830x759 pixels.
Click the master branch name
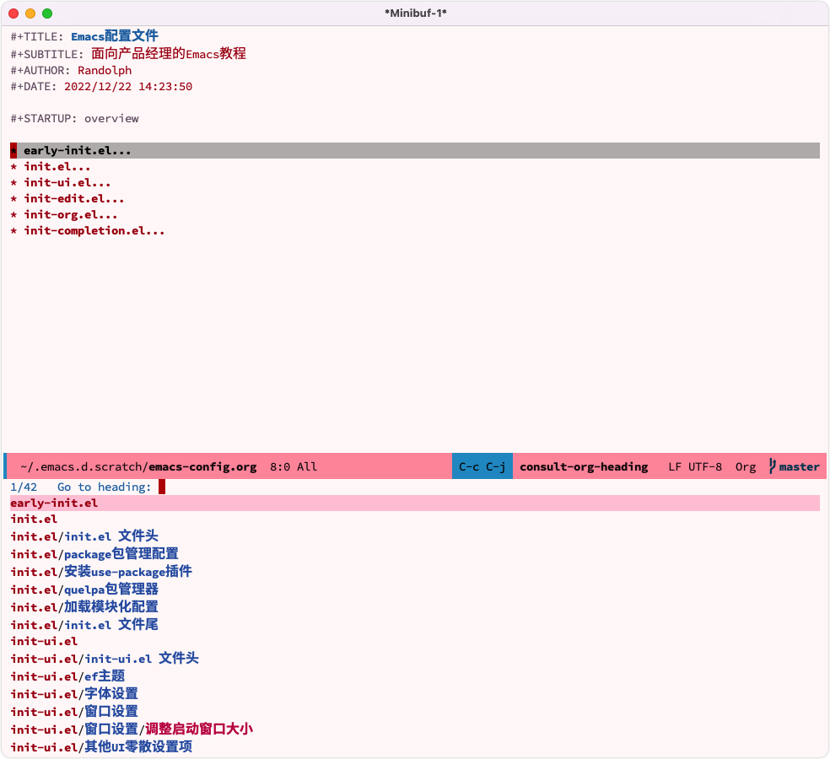coord(800,467)
